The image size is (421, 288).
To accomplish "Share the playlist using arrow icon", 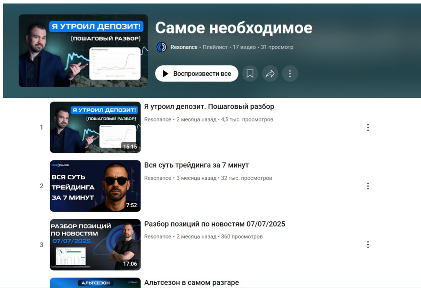I will pyautogui.click(x=270, y=74).
